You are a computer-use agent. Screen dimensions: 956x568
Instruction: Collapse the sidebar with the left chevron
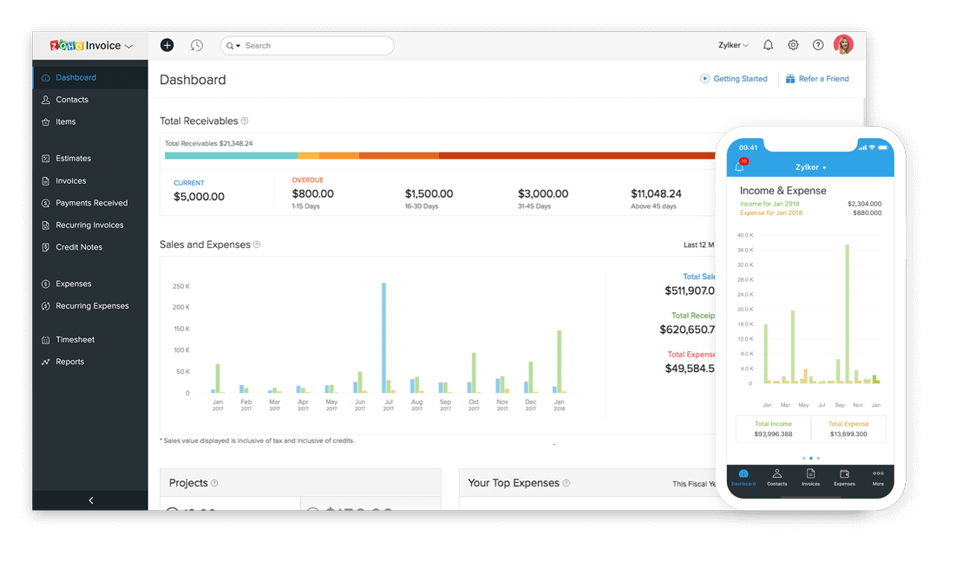[x=90, y=500]
